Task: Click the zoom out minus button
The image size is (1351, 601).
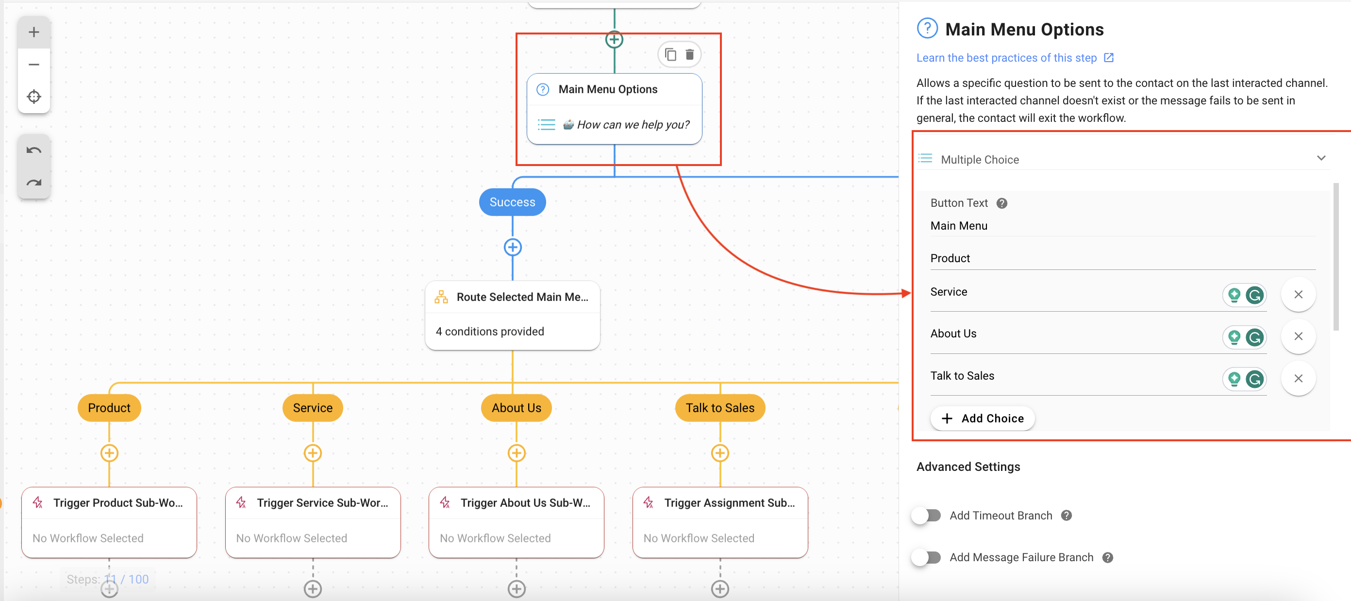Action: [x=34, y=65]
